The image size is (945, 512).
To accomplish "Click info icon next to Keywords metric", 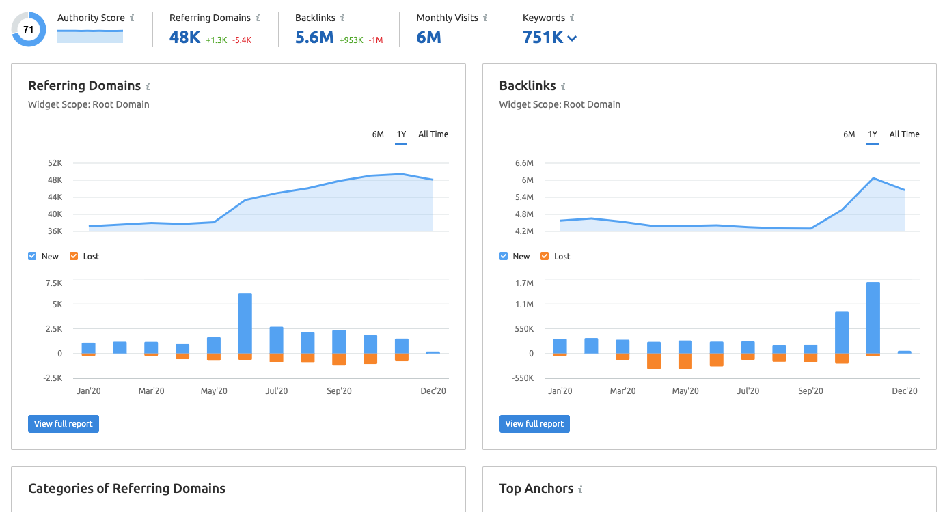I will coord(572,18).
